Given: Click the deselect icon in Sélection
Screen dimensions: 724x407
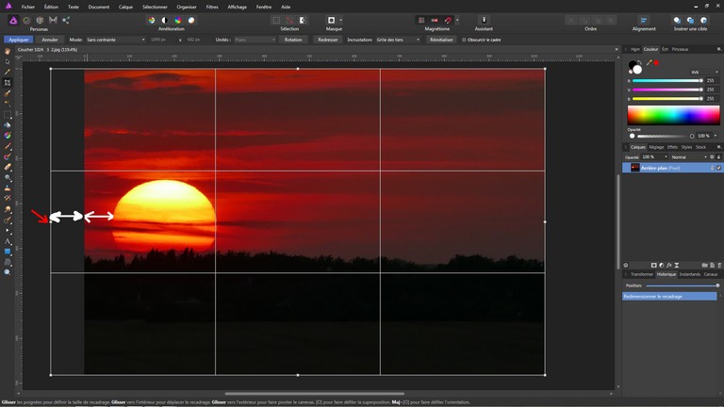Looking at the screenshot, I should click(x=289, y=21).
